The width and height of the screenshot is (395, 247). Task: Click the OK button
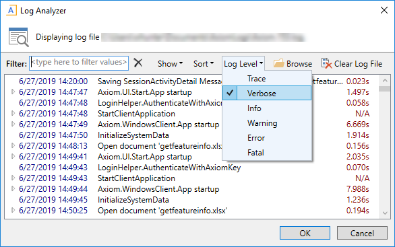[x=305, y=233]
